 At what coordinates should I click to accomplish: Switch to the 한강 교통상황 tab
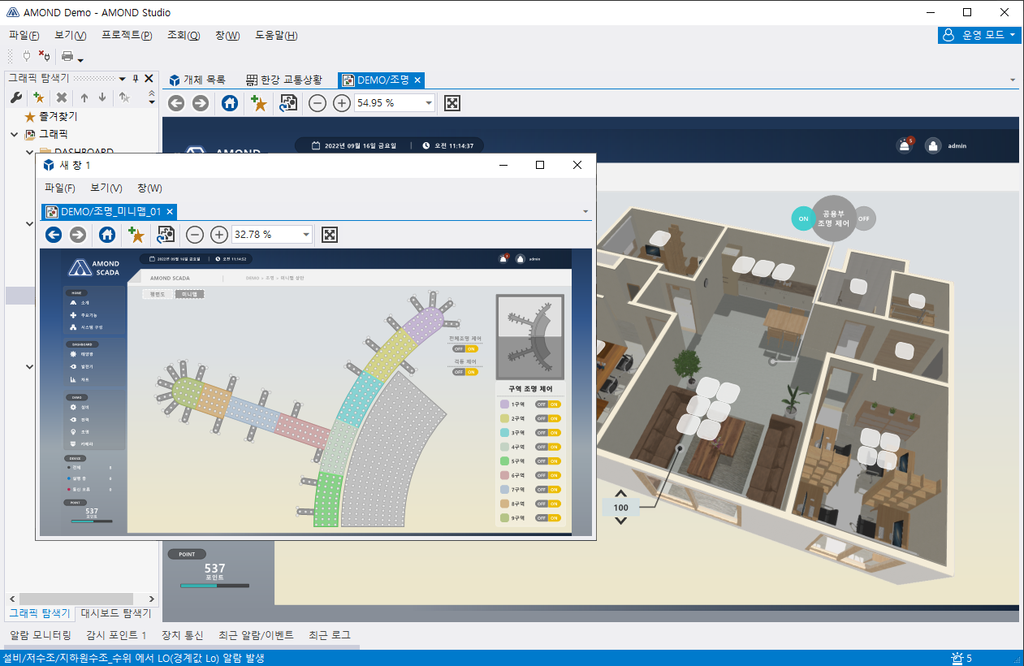click(x=283, y=80)
